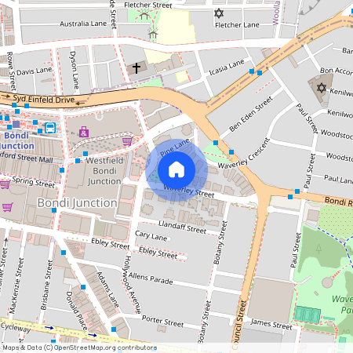
Task: Click the tree icon in Waverley Park
Action: pos(318,249)
